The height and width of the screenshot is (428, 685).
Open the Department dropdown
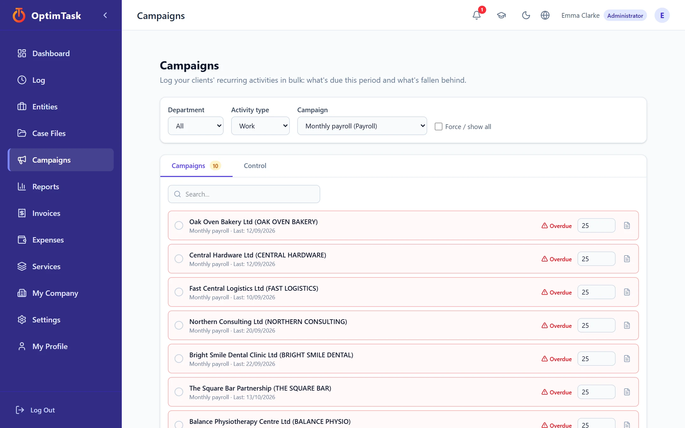tap(196, 126)
